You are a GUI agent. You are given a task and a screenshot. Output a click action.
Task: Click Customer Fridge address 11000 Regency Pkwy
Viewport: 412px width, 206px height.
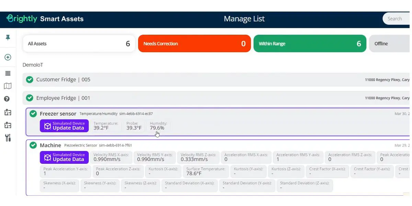coord(387,80)
